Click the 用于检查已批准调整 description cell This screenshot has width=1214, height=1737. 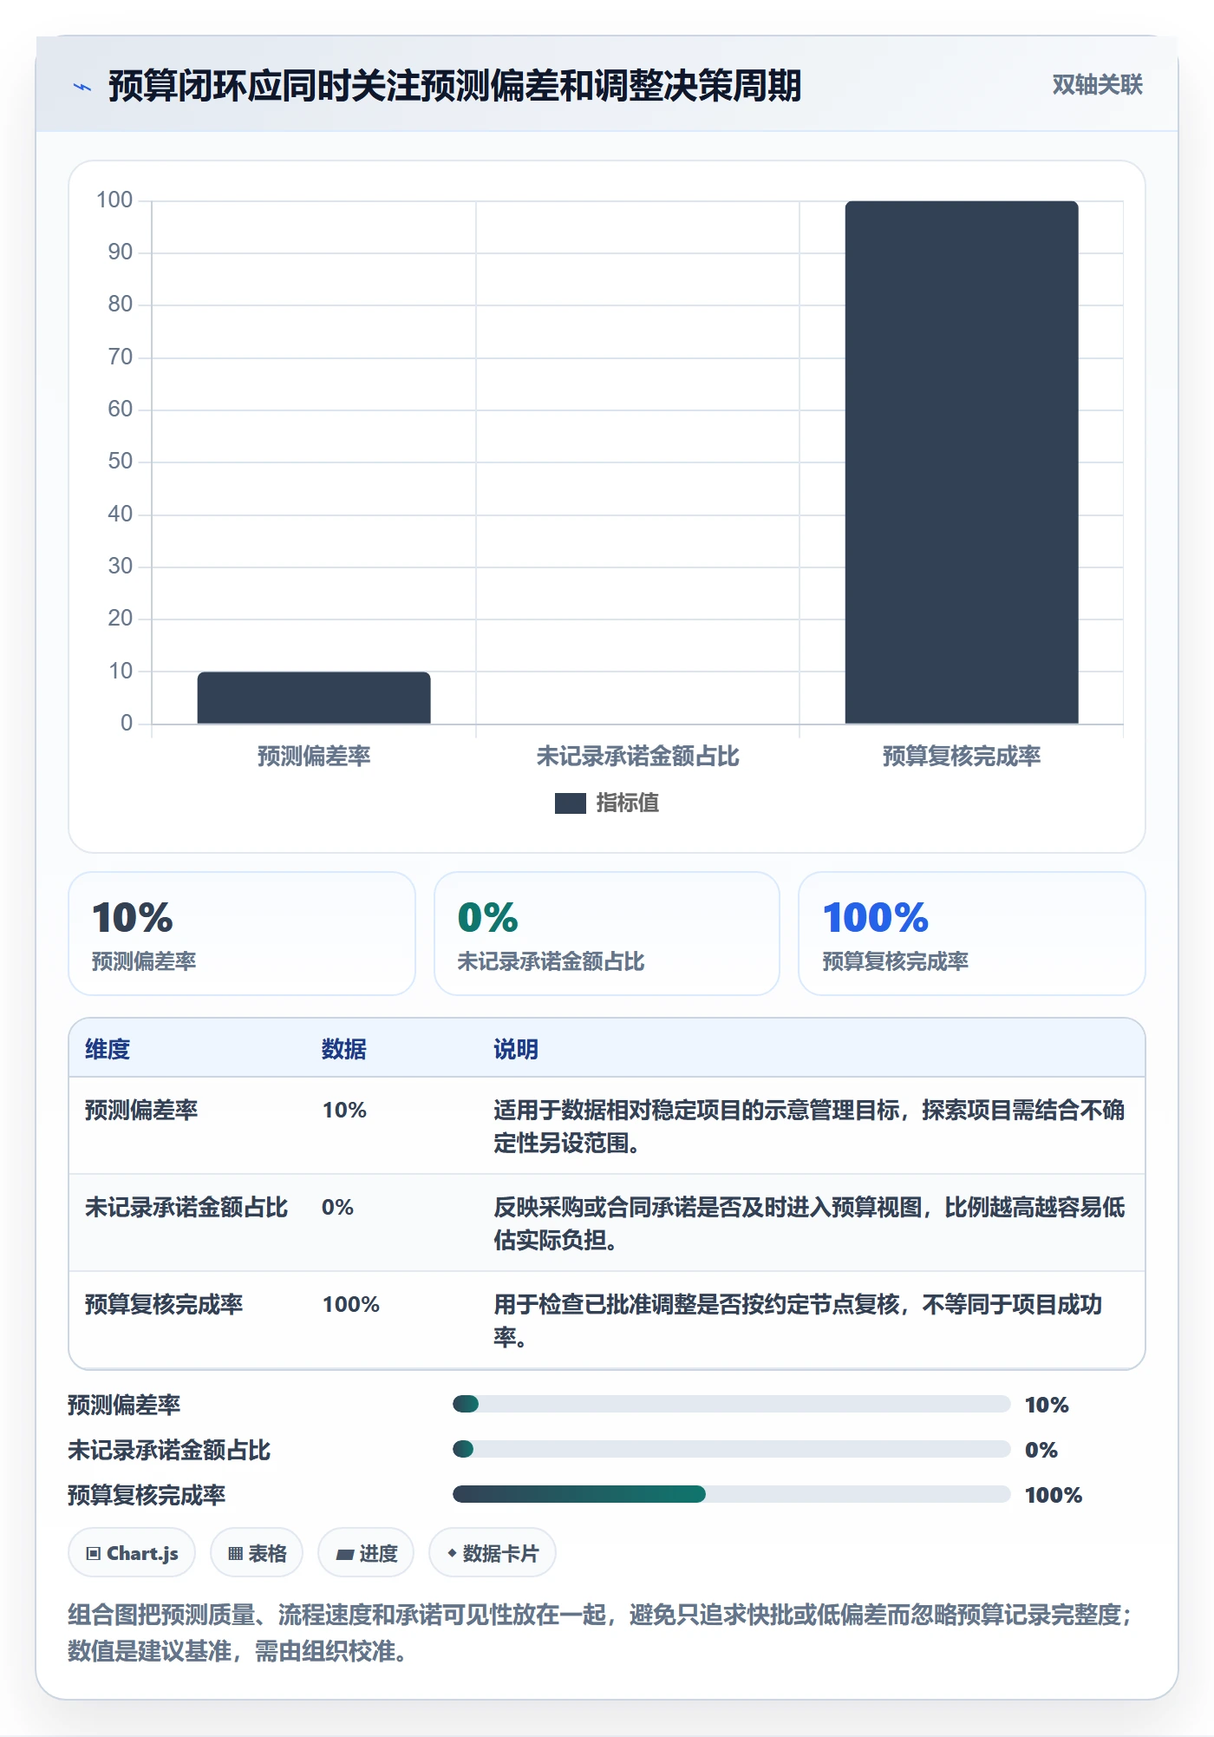798,1321
